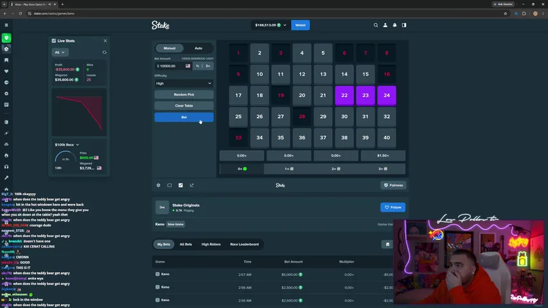Switch to the Keno browser tab
This screenshot has height=308, width=548.
coord(31,4)
